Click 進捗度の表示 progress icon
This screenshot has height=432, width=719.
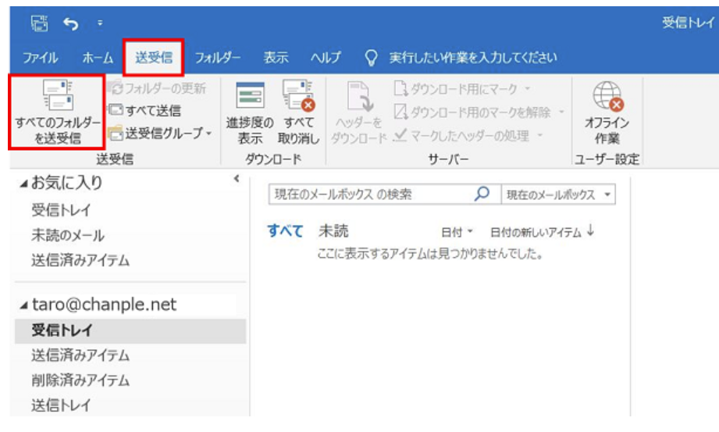pyautogui.click(x=250, y=96)
